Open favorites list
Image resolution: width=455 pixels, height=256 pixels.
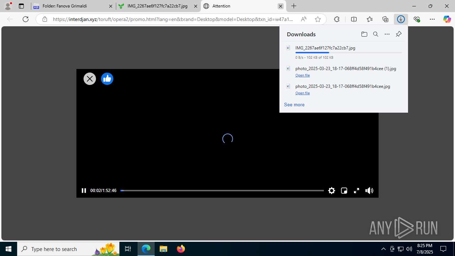click(x=370, y=19)
